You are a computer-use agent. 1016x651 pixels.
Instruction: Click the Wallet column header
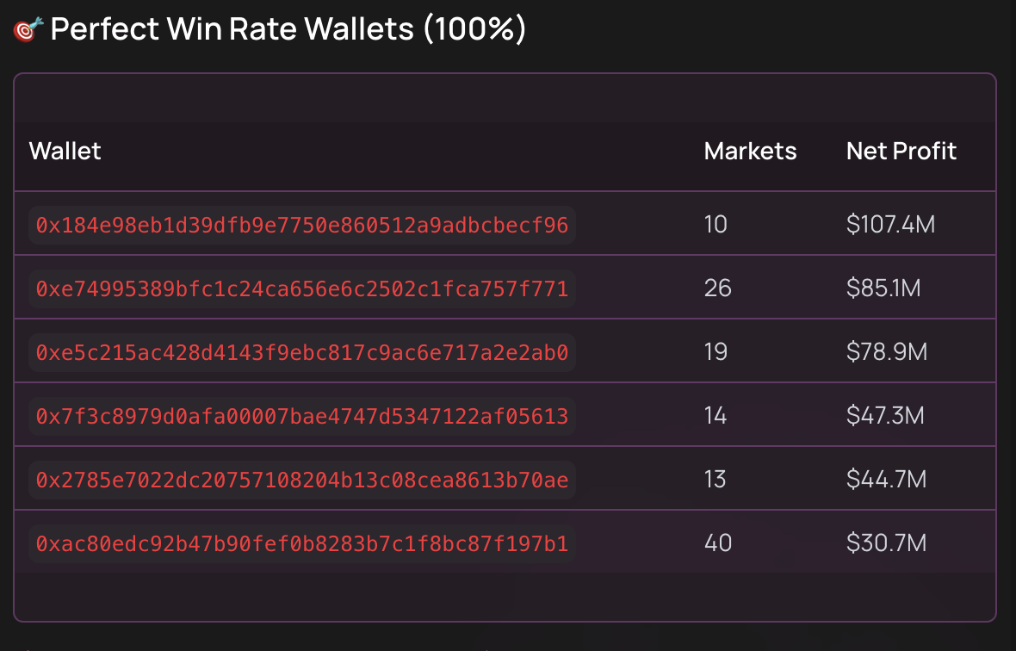click(65, 152)
